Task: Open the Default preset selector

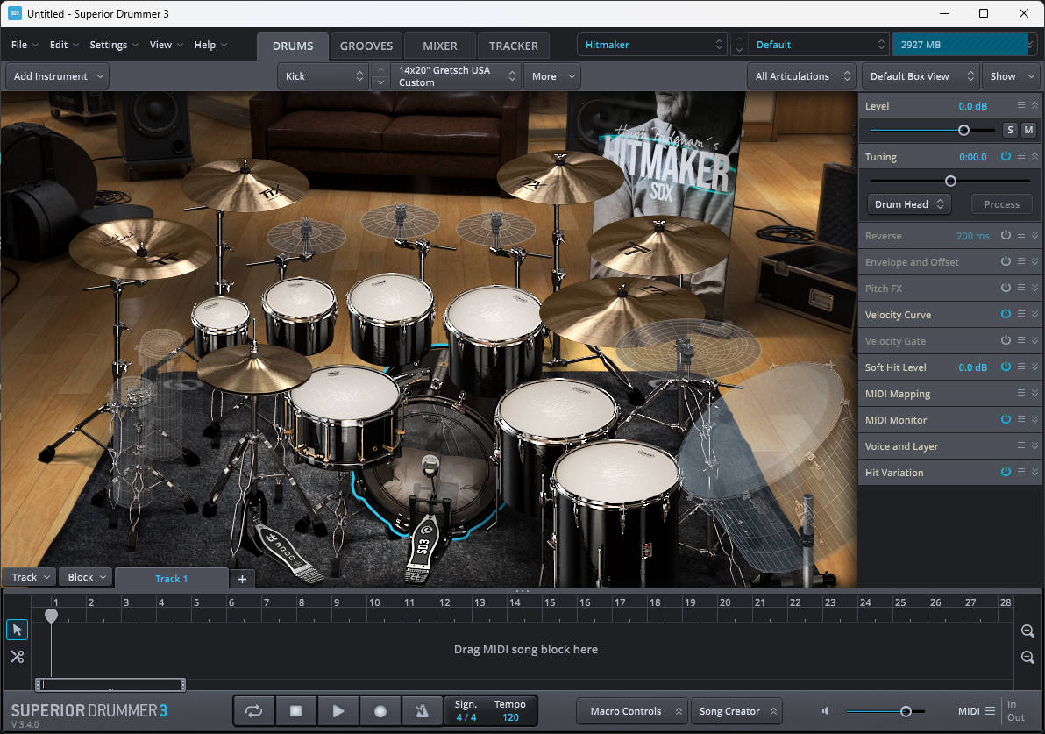Action: [x=819, y=45]
